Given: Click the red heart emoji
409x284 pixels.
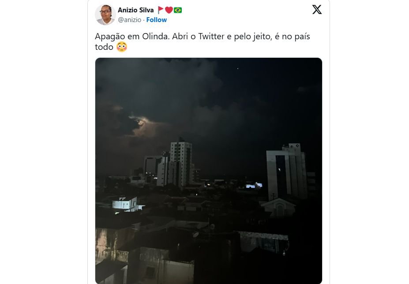Looking at the screenshot, I should (x=169, y=10).
